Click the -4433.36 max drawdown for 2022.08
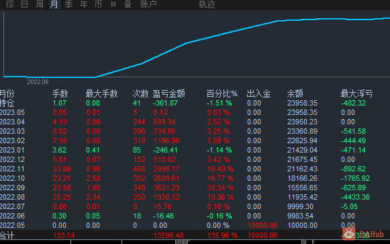 355,197
